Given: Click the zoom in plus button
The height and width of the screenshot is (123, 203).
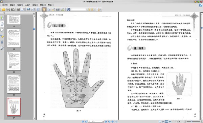Looking at the screenshot, I should (202, 121).
